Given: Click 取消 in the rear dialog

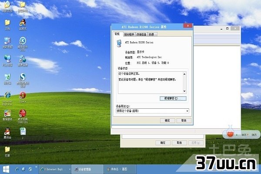Looking at the screenshot, I should click(179, 143).
